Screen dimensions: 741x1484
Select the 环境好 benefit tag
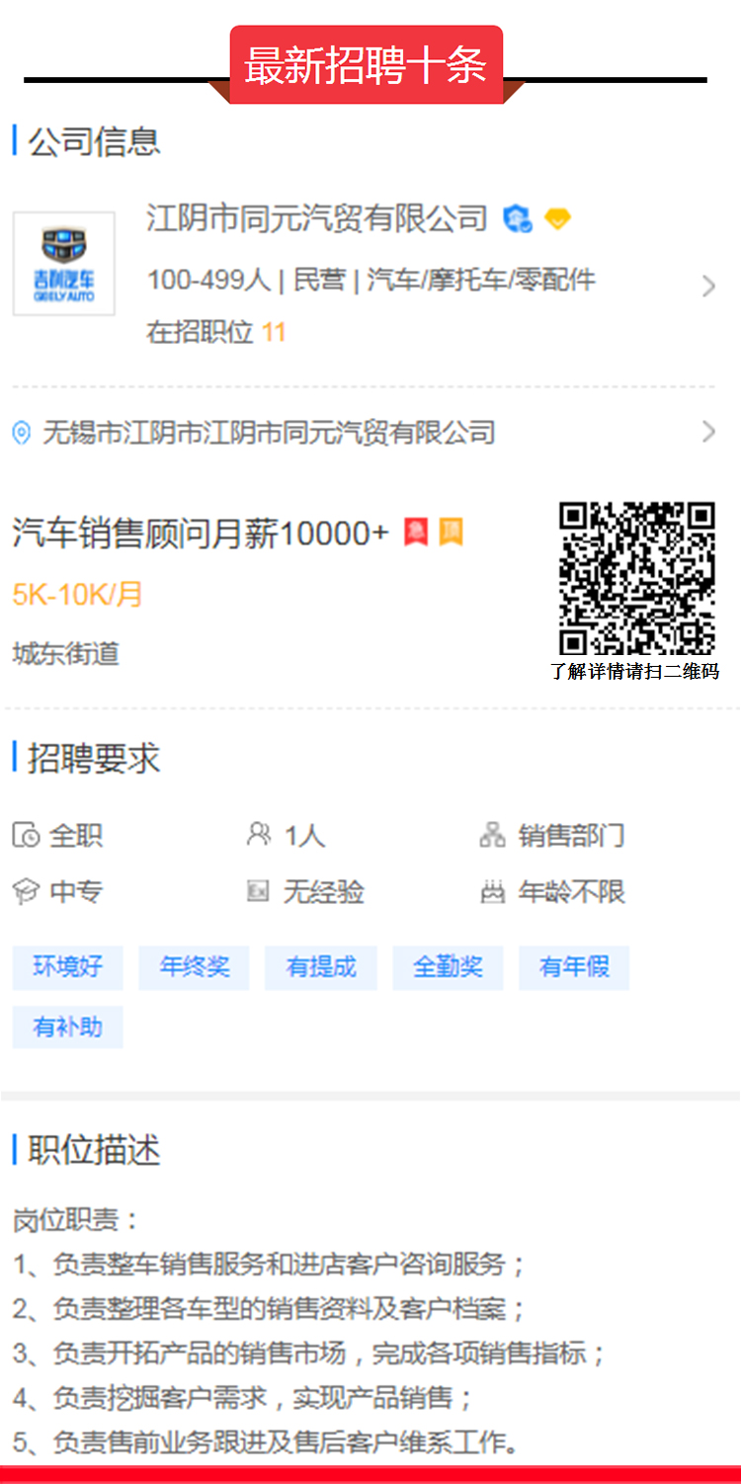[67, 967]
